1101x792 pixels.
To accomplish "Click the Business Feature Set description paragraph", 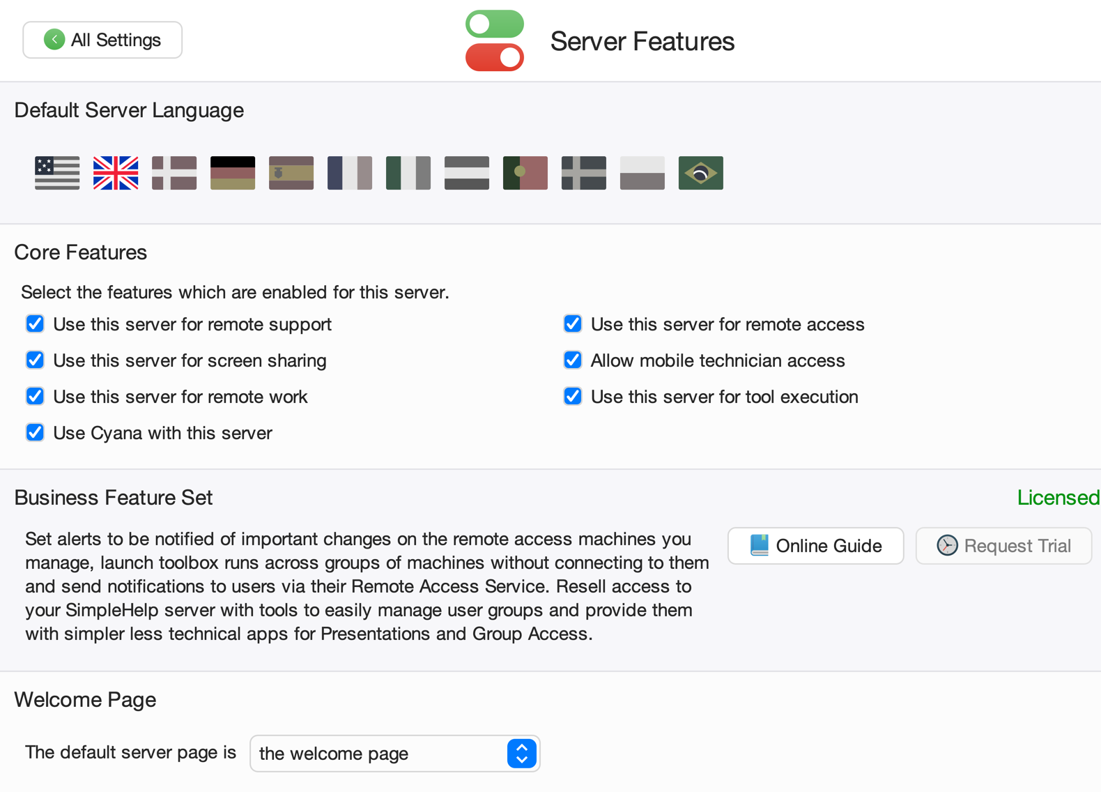I will 367,586.
